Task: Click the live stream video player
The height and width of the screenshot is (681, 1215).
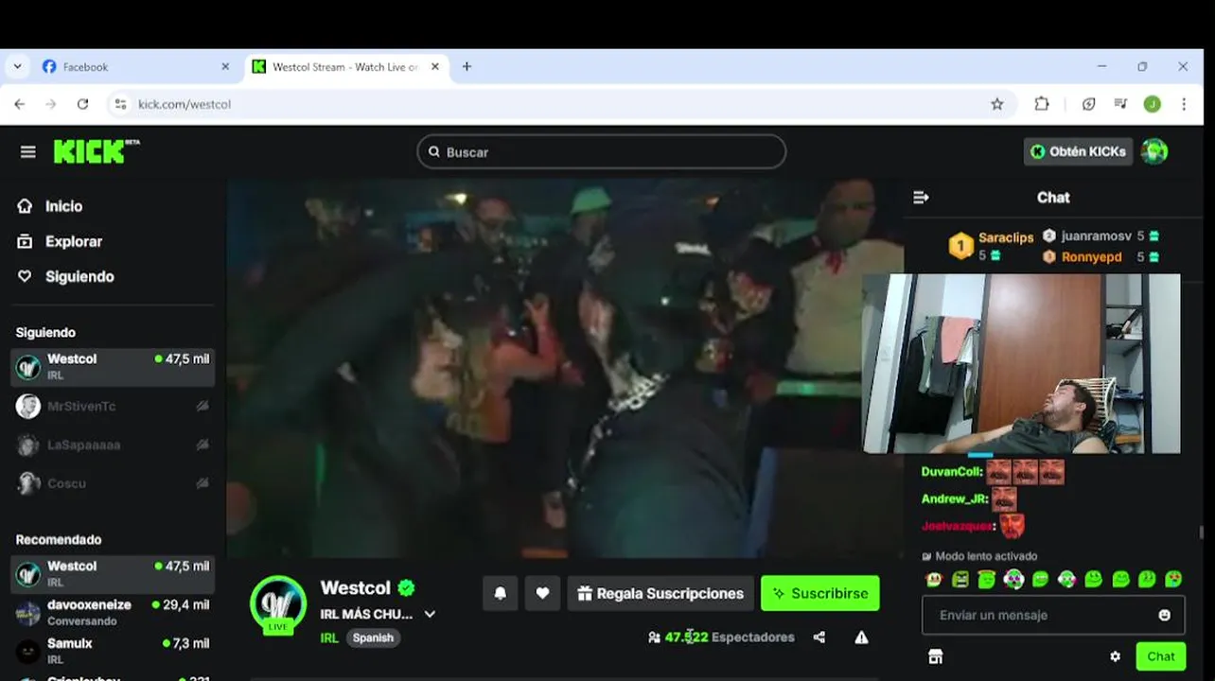Action: pyautogui.click(x=565, y=369)
